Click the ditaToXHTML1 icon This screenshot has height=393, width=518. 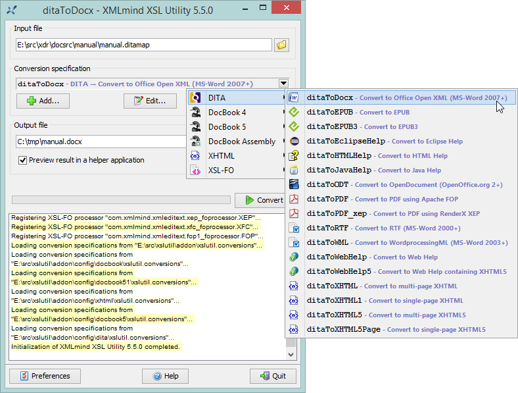(294, 301)
